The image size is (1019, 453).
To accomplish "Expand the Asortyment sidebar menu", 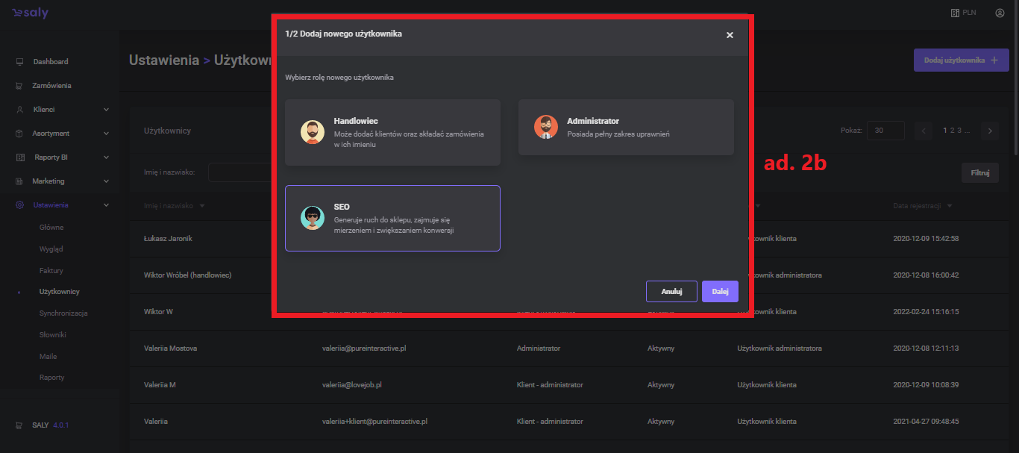I will click(x=63, y=134).
